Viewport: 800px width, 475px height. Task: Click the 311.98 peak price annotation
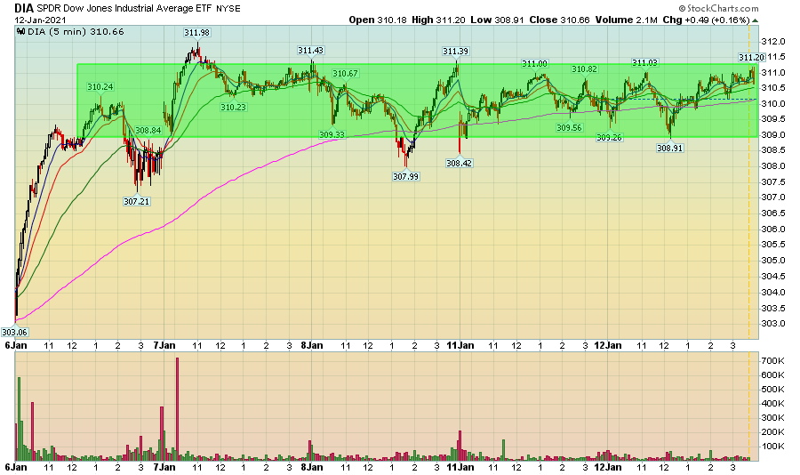click(197, 33)
